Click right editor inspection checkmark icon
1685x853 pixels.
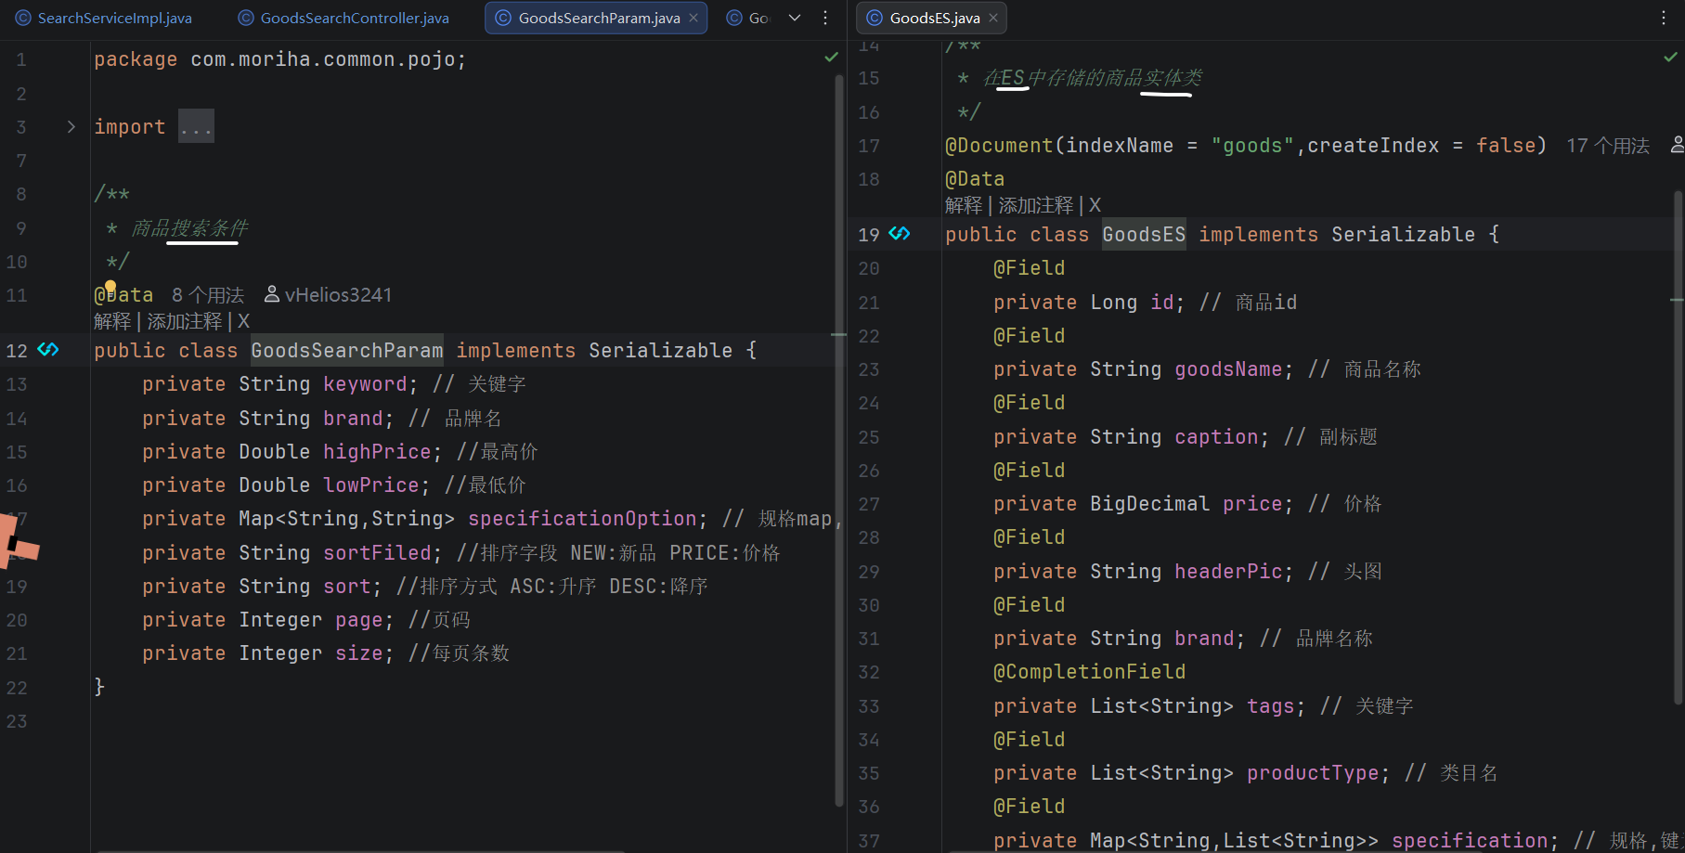[x=1670, y=58]
